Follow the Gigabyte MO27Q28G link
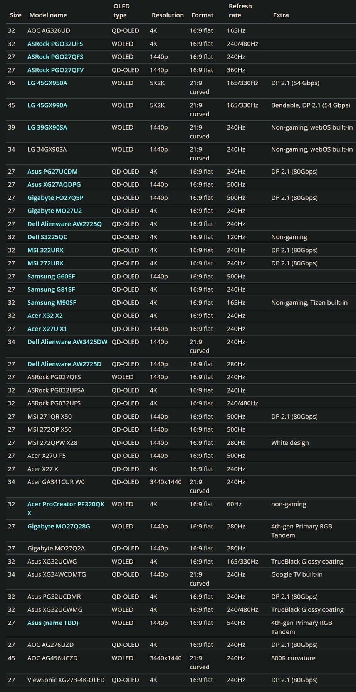Screen dimensions: 356x692 [59, 527]
